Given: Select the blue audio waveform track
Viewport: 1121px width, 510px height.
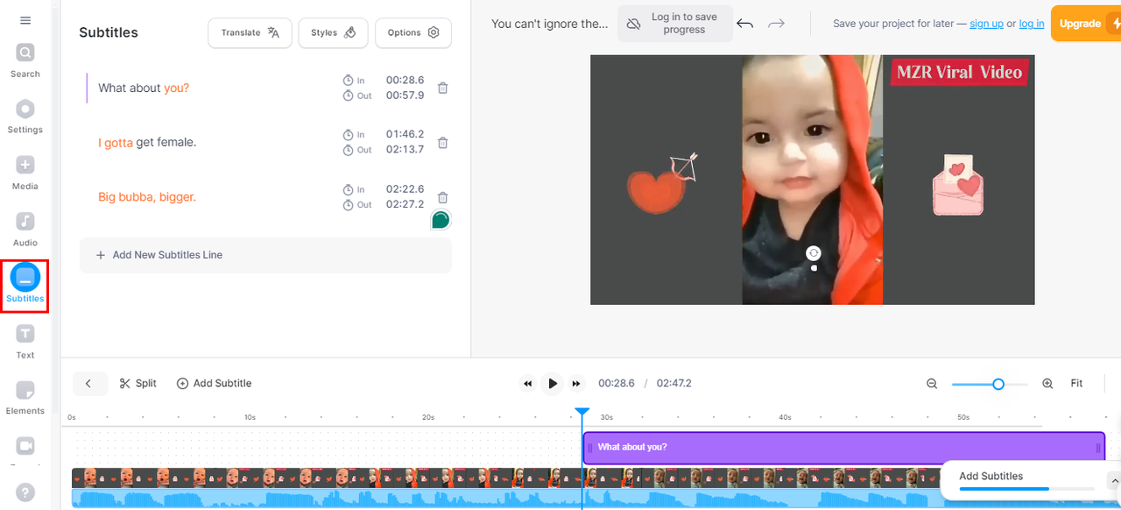Looking at the screenshot, I should pos(506,499).
